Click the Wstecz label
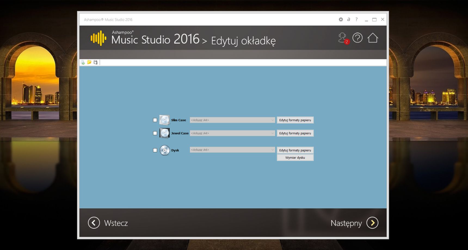 click(x=116, y=223)
